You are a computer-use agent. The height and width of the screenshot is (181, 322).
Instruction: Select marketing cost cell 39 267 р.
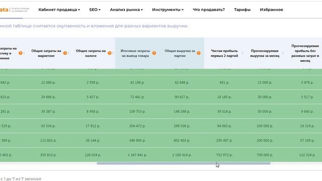click(48, 112)
